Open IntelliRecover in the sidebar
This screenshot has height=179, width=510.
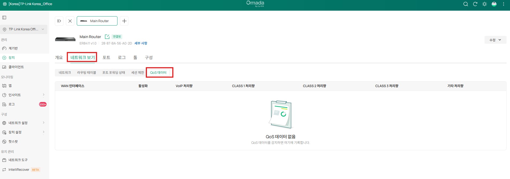click(x=19, y=170)
